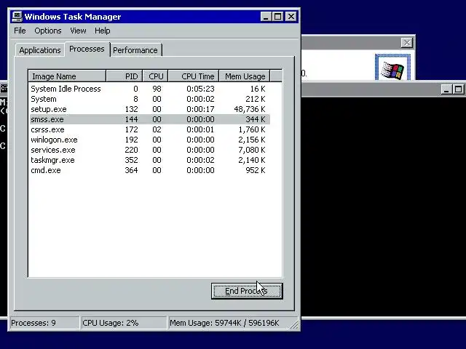Select services.exe process
The width and height of the screenshot is (466, 349).
coord(150,150)
